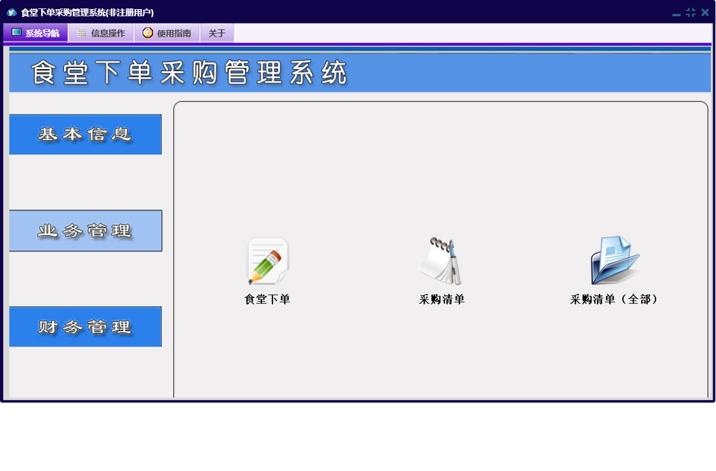Click the app logo in title bar
Image resolution: width=716 pixels, height=471 pixels.
coord(12,12)
